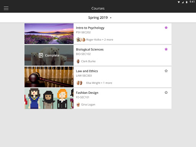Open the Intro to Psychology course title
Image resolution: width=196 pixels, height=147 pixels.
tap(90, 28)
